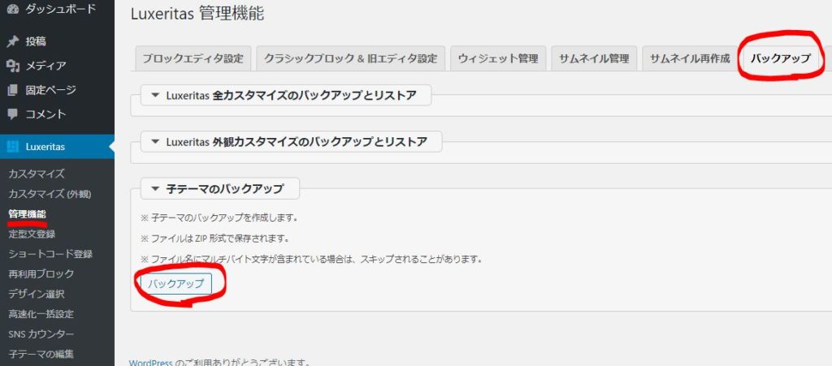Select the Luxeritas sidebar menu
The height and width of the screenshot is (366, 832).
tap(57, 147)
